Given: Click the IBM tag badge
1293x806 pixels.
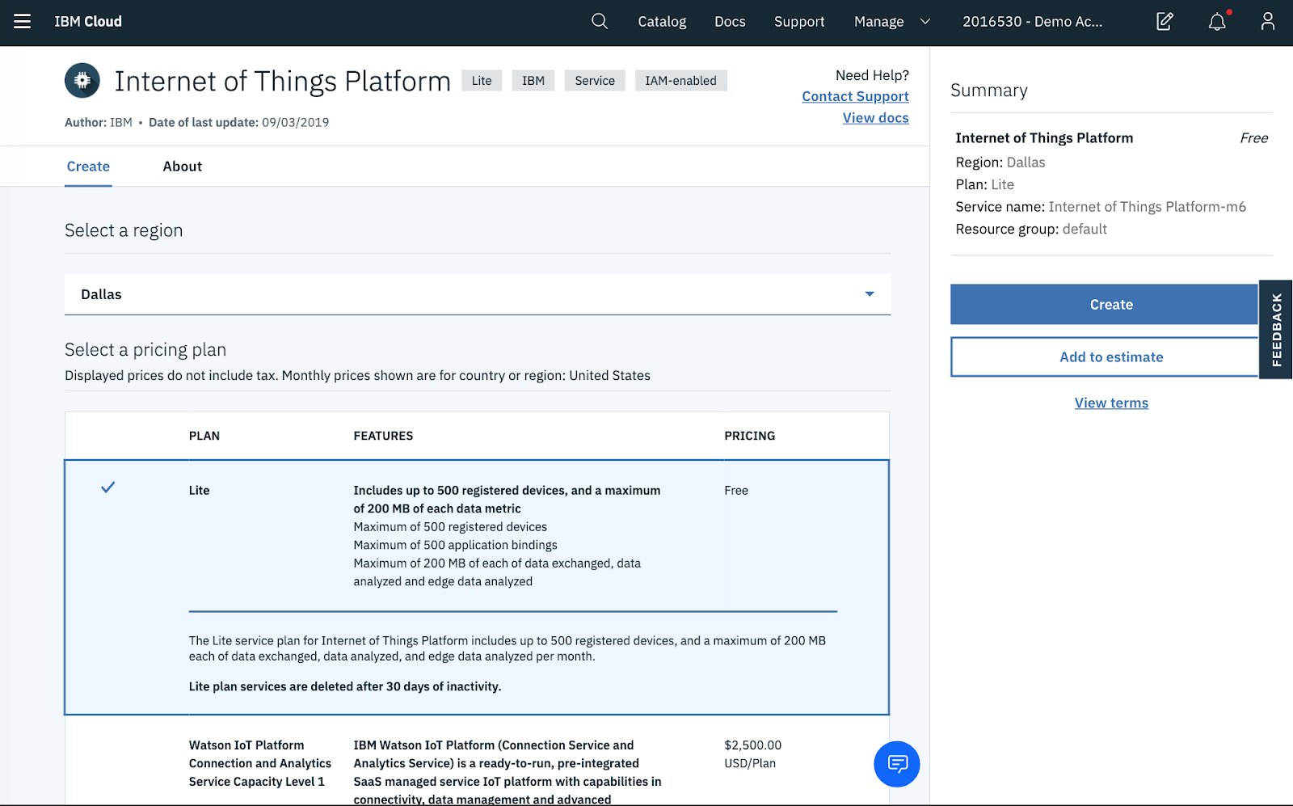Looking at the screenshot, I should (533, 81).
